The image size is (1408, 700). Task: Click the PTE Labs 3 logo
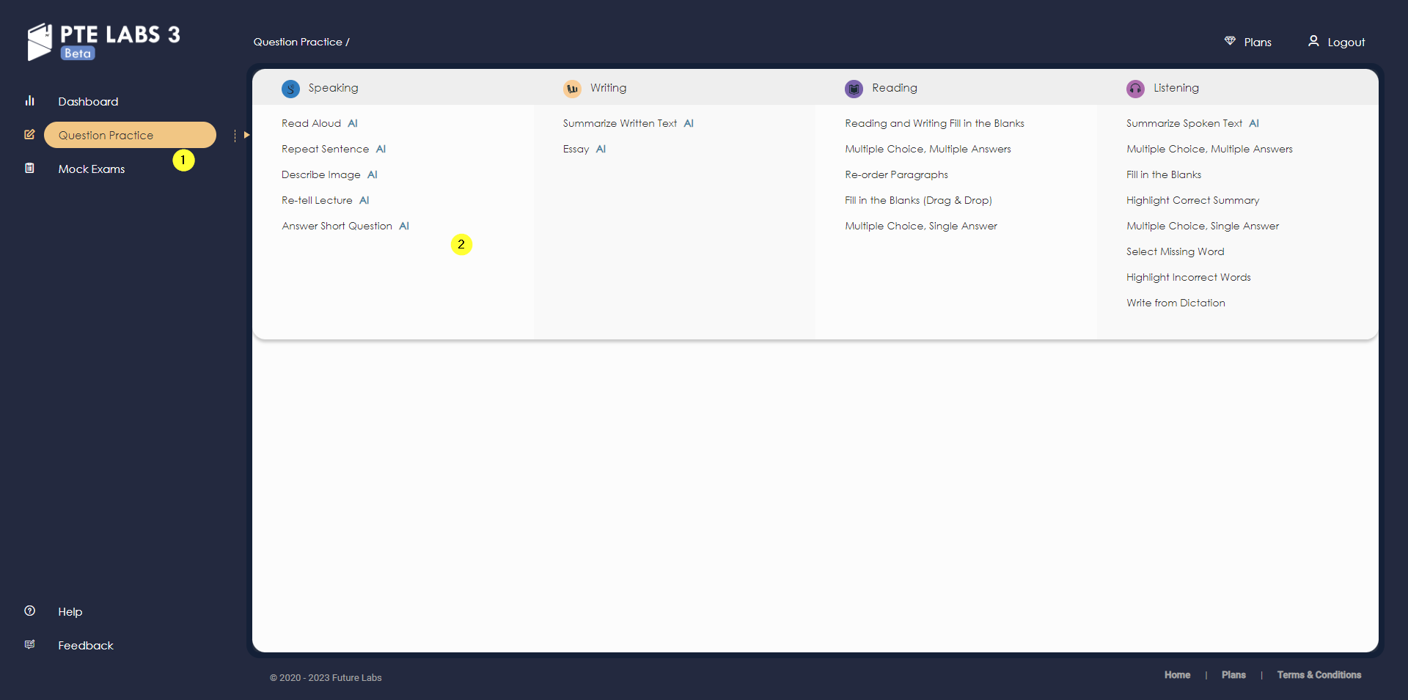point(103,41)
